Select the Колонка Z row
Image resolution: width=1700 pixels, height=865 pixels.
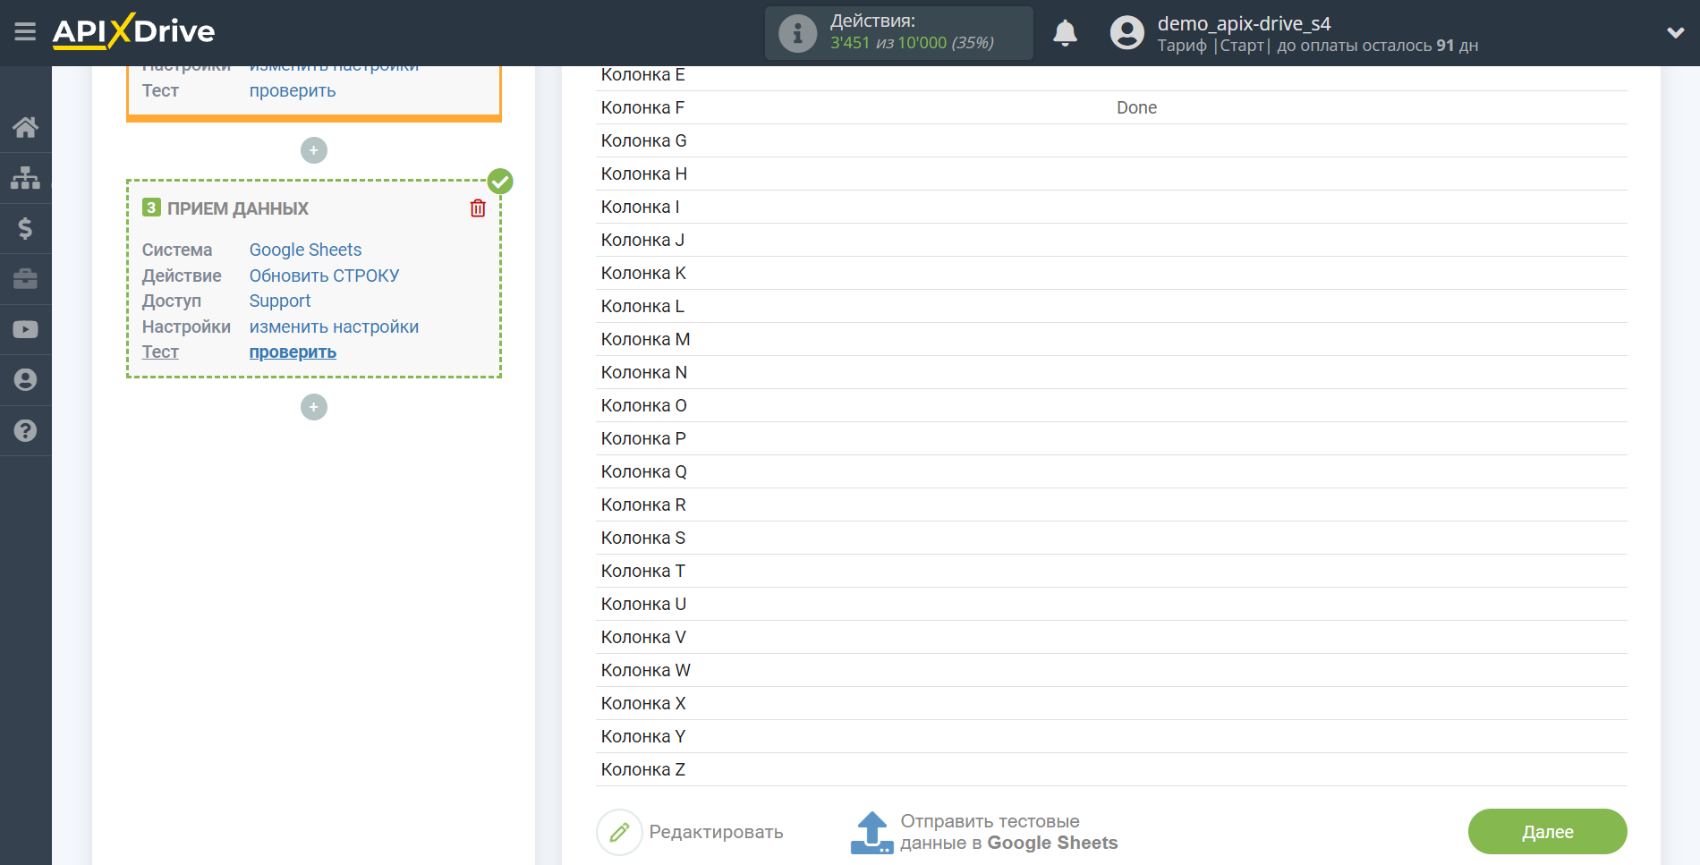tap(1111, 769)
